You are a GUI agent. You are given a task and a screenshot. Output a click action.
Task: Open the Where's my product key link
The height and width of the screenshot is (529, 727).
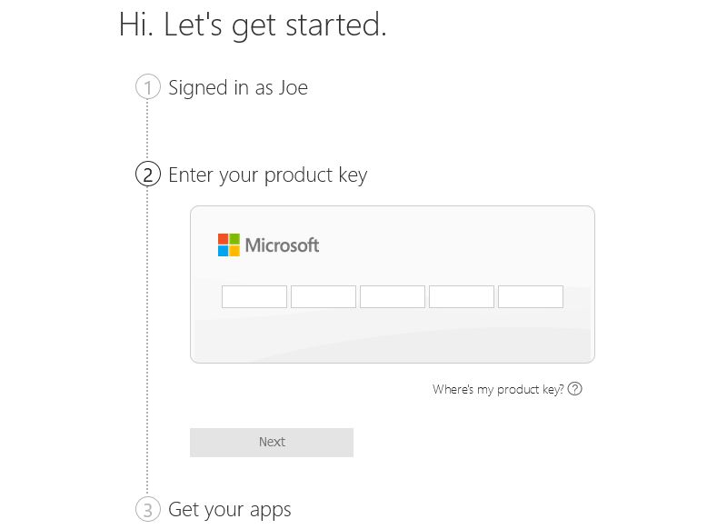[x=502, y=388]
